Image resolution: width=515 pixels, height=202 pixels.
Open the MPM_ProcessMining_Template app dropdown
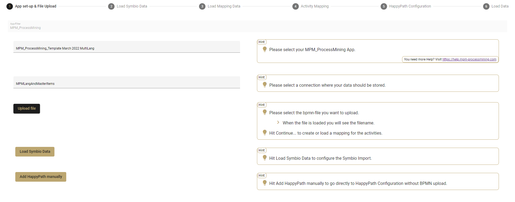pyautogui.click(x=127, y=47)
